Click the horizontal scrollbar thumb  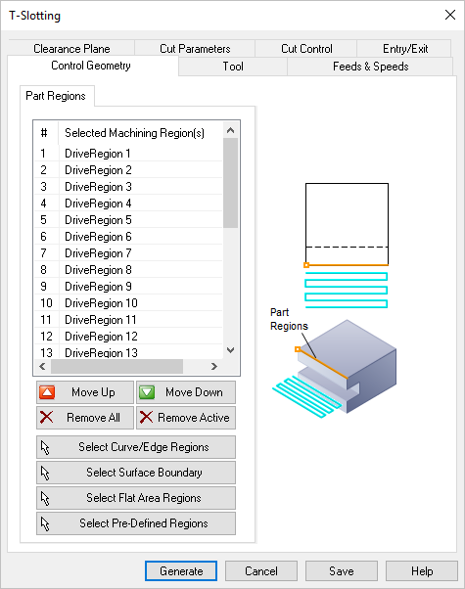[116, 366]
